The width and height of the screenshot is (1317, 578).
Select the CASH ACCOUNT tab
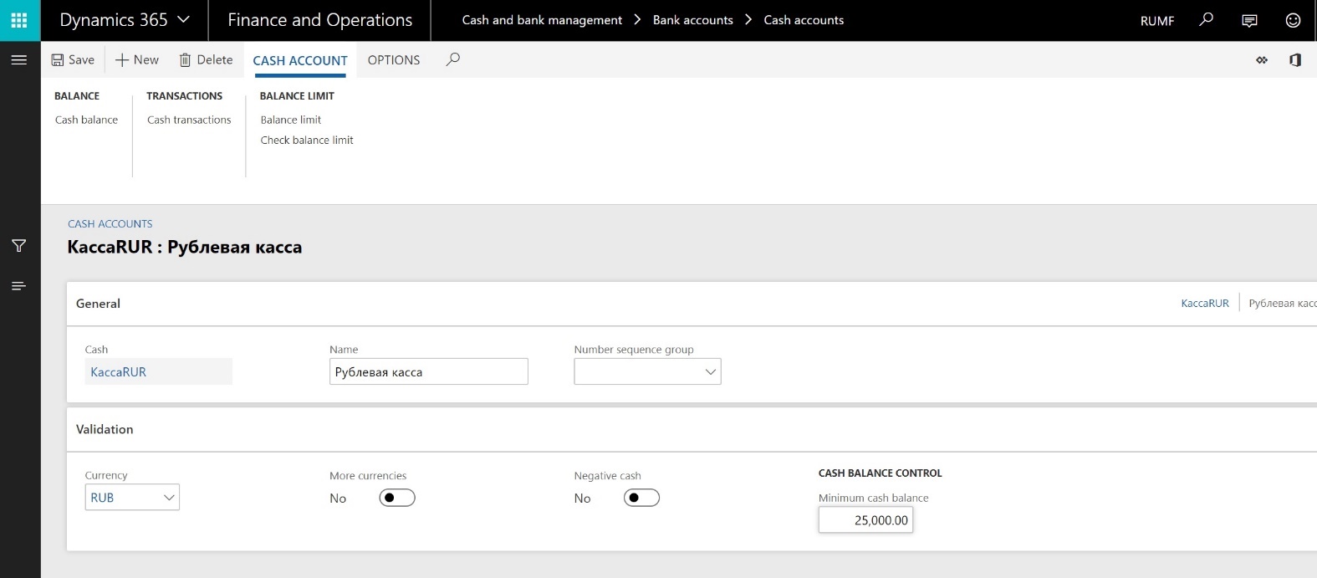(x=300, y=60)
